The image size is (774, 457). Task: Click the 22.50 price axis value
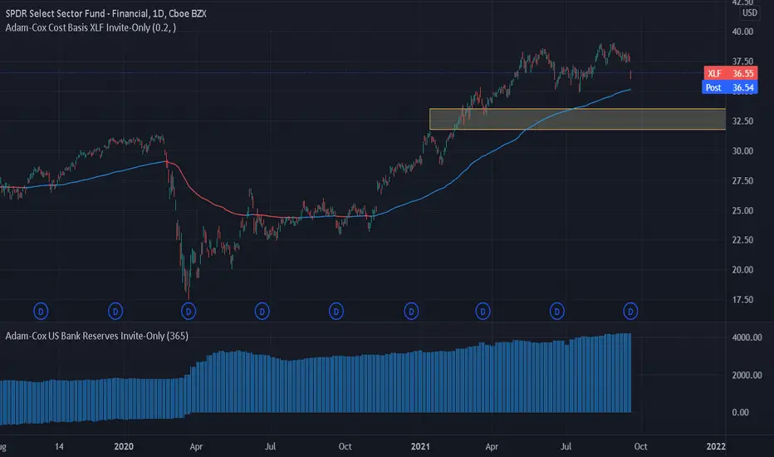[x=742, y=239]
